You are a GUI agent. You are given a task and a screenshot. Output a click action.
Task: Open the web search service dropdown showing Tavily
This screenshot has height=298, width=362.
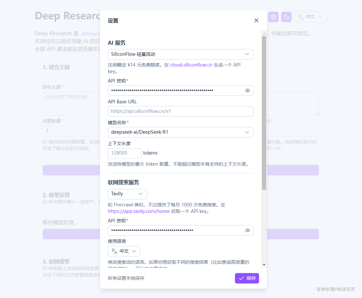(127, 194)
